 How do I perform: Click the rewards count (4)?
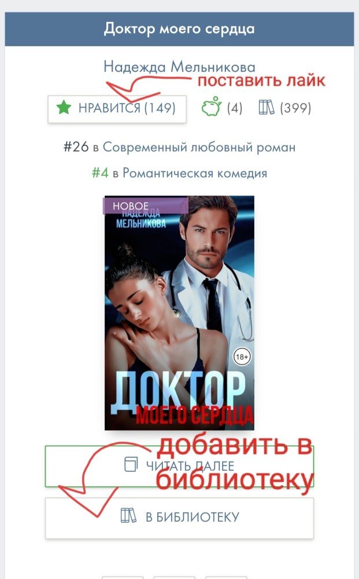point(234,108)
